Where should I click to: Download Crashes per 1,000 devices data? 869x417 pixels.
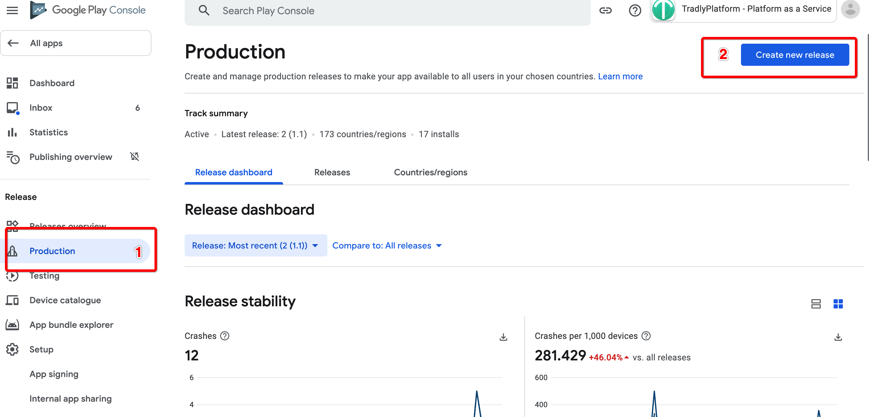(838, 337)
